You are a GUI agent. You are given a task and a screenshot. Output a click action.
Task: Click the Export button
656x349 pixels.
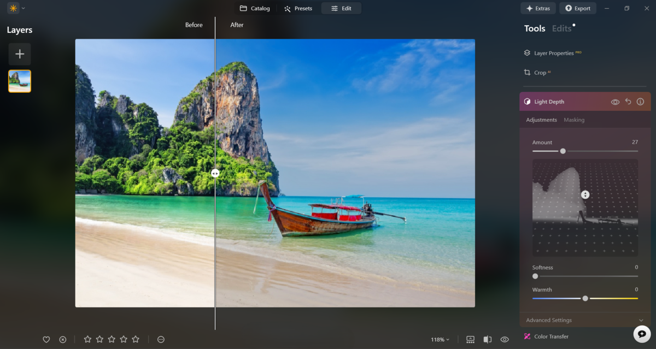coord(578,8)
